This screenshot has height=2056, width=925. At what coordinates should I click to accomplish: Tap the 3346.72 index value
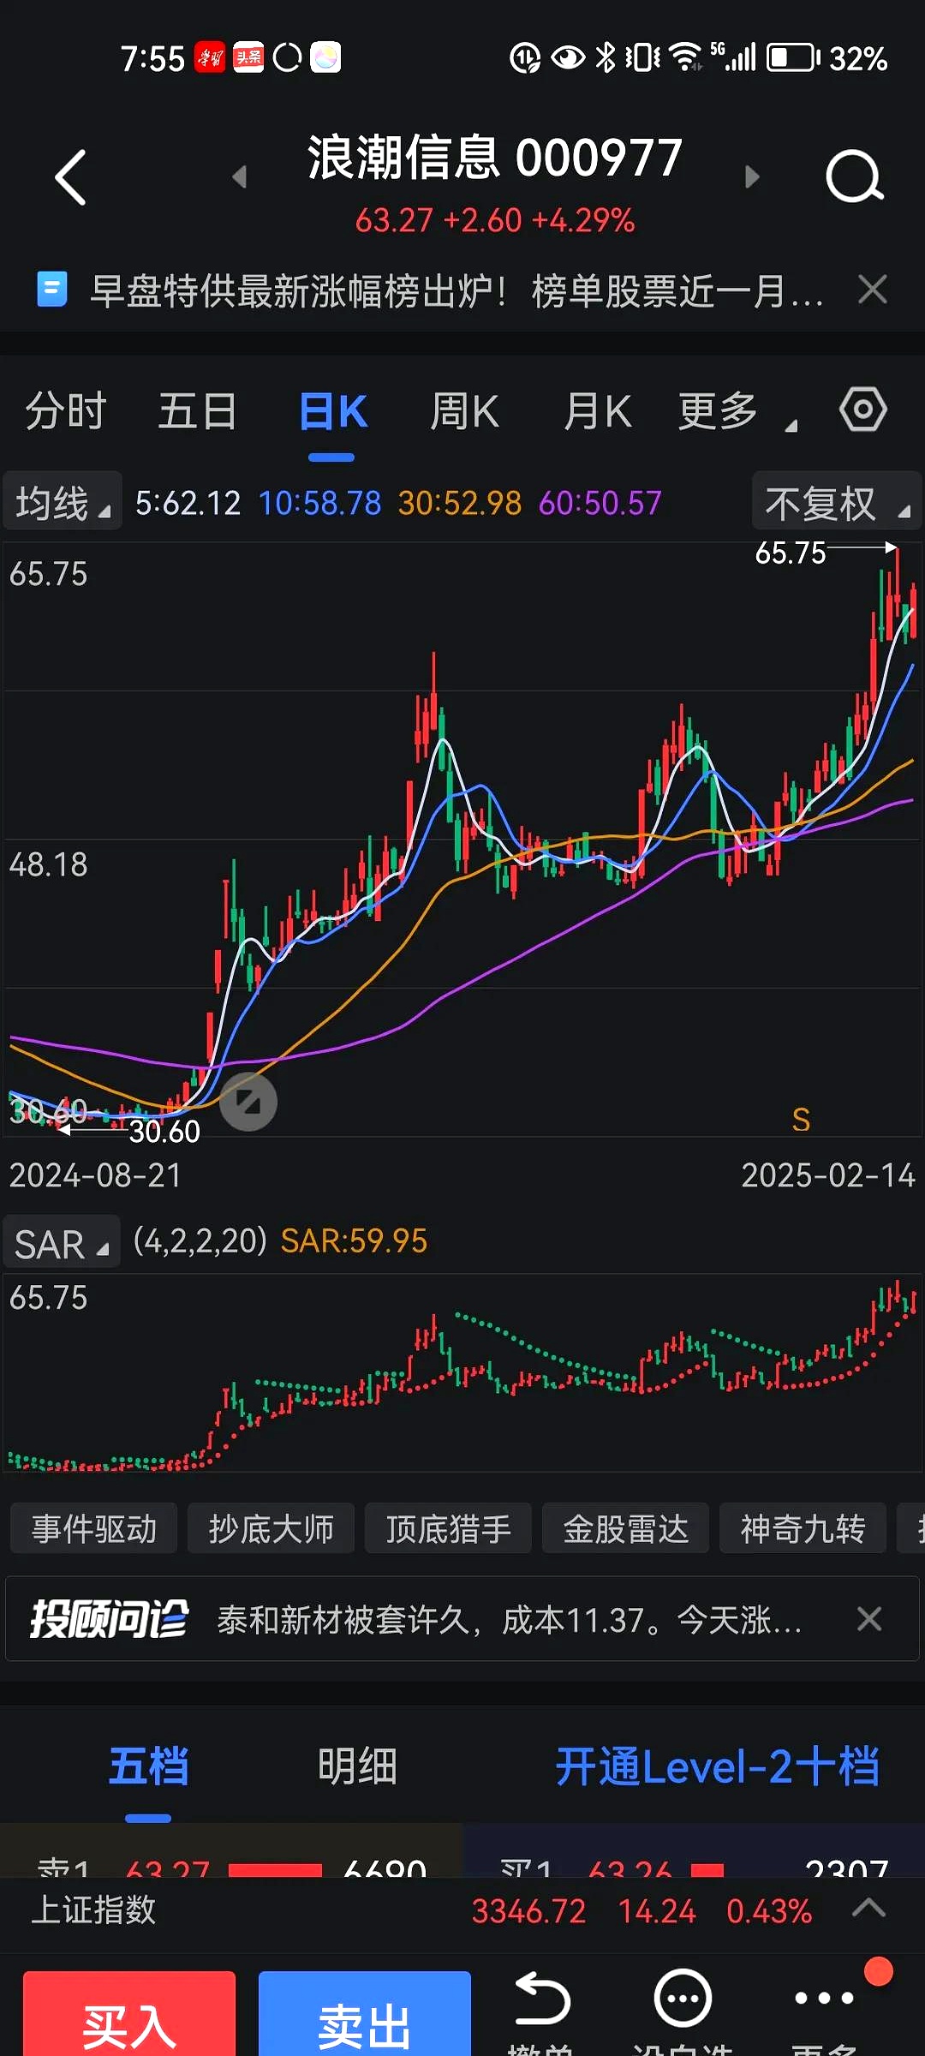(528, 1911)
